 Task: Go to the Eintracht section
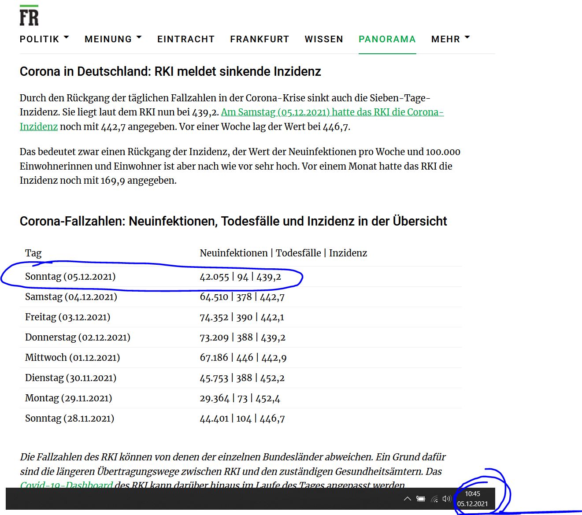(x=186, y=39)
